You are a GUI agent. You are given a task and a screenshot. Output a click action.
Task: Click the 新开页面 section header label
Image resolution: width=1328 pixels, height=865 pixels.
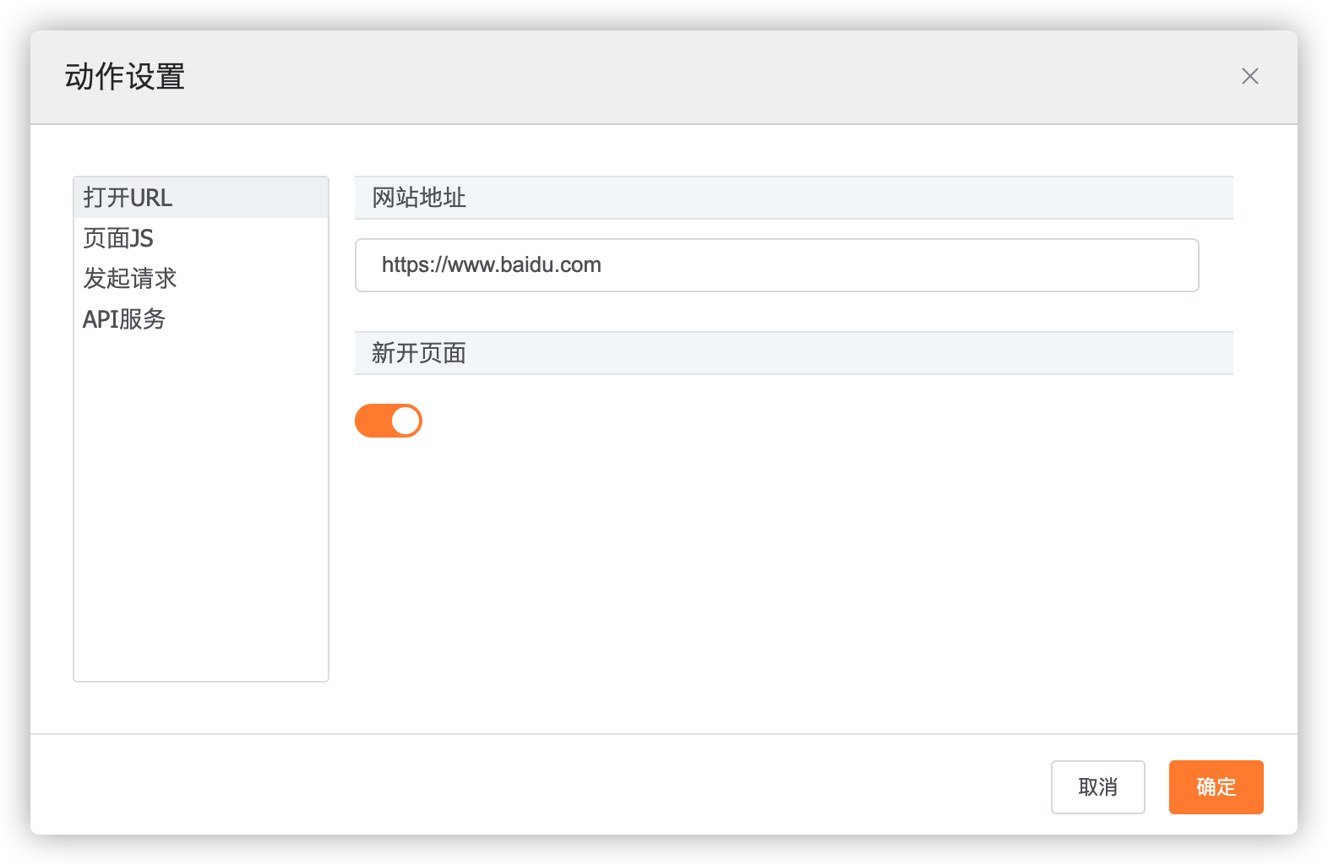(x=419, y=353)
